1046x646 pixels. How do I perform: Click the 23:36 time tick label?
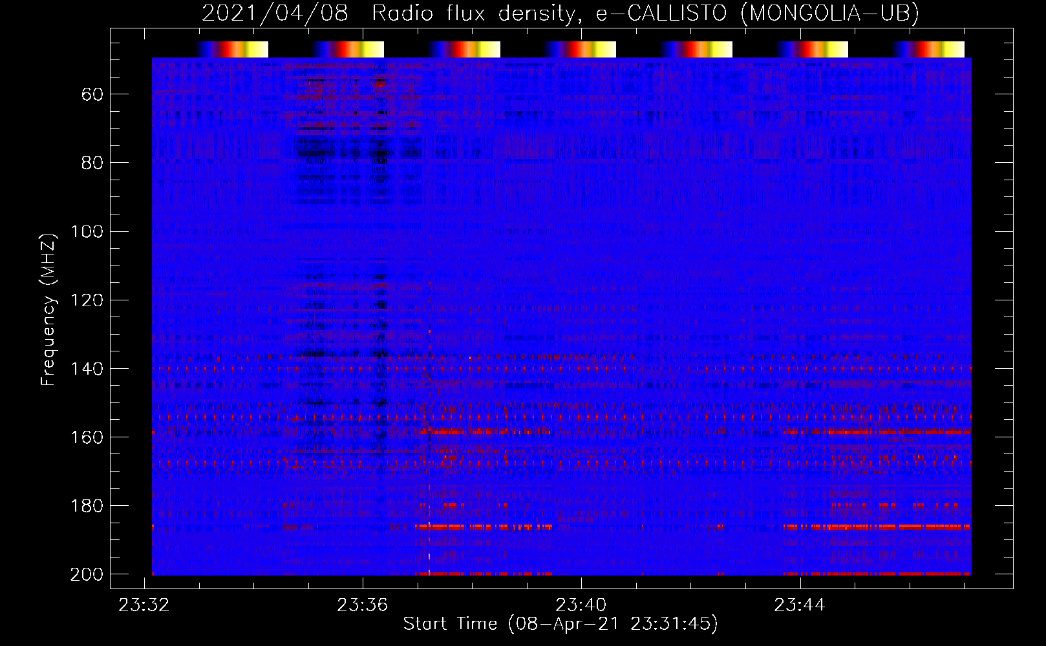(x=363, y=605)
